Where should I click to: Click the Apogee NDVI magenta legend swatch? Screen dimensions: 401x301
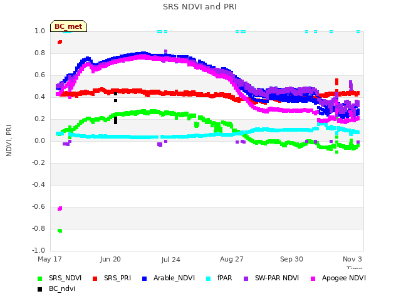point(313,278)
